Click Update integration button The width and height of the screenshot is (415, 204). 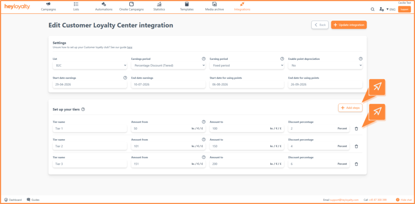(349, 25)
